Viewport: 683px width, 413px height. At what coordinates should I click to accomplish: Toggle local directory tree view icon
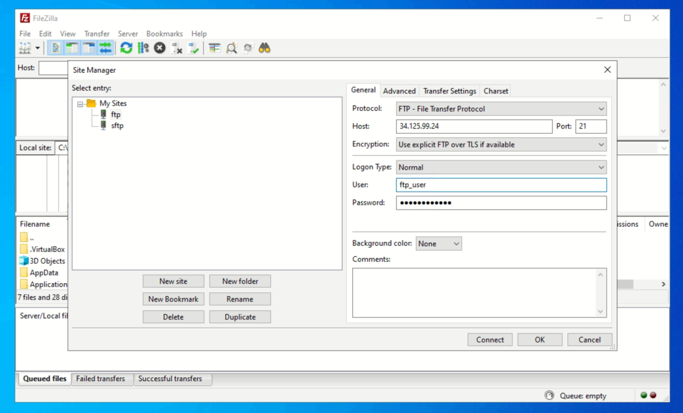point(72,48)
